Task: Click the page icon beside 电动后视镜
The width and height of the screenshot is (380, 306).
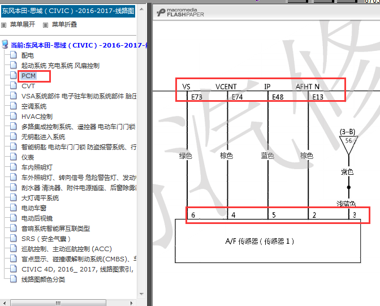Action: tap(14, 218)
